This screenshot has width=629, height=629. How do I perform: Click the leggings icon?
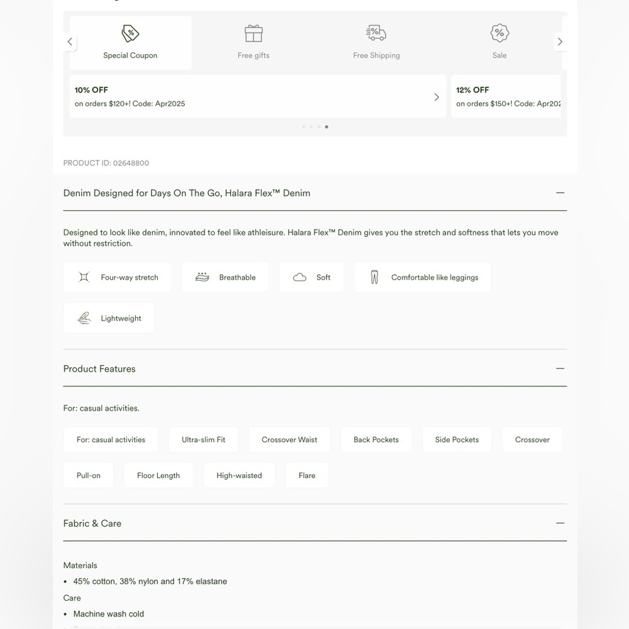coord(374,277)
